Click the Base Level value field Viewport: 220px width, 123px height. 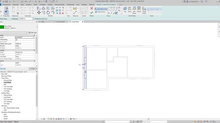tap(24, 37)
